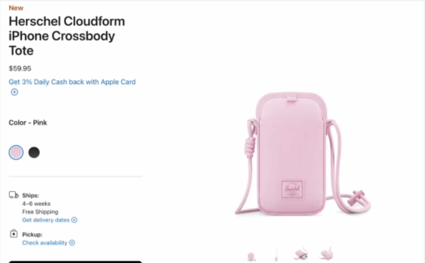View the fourth product gallery thumbnail

click(326, 254)
